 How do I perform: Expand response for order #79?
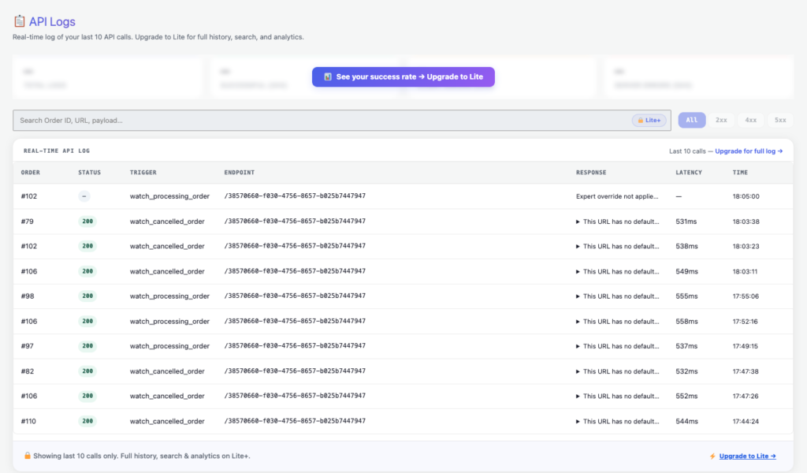click(578, 222)
